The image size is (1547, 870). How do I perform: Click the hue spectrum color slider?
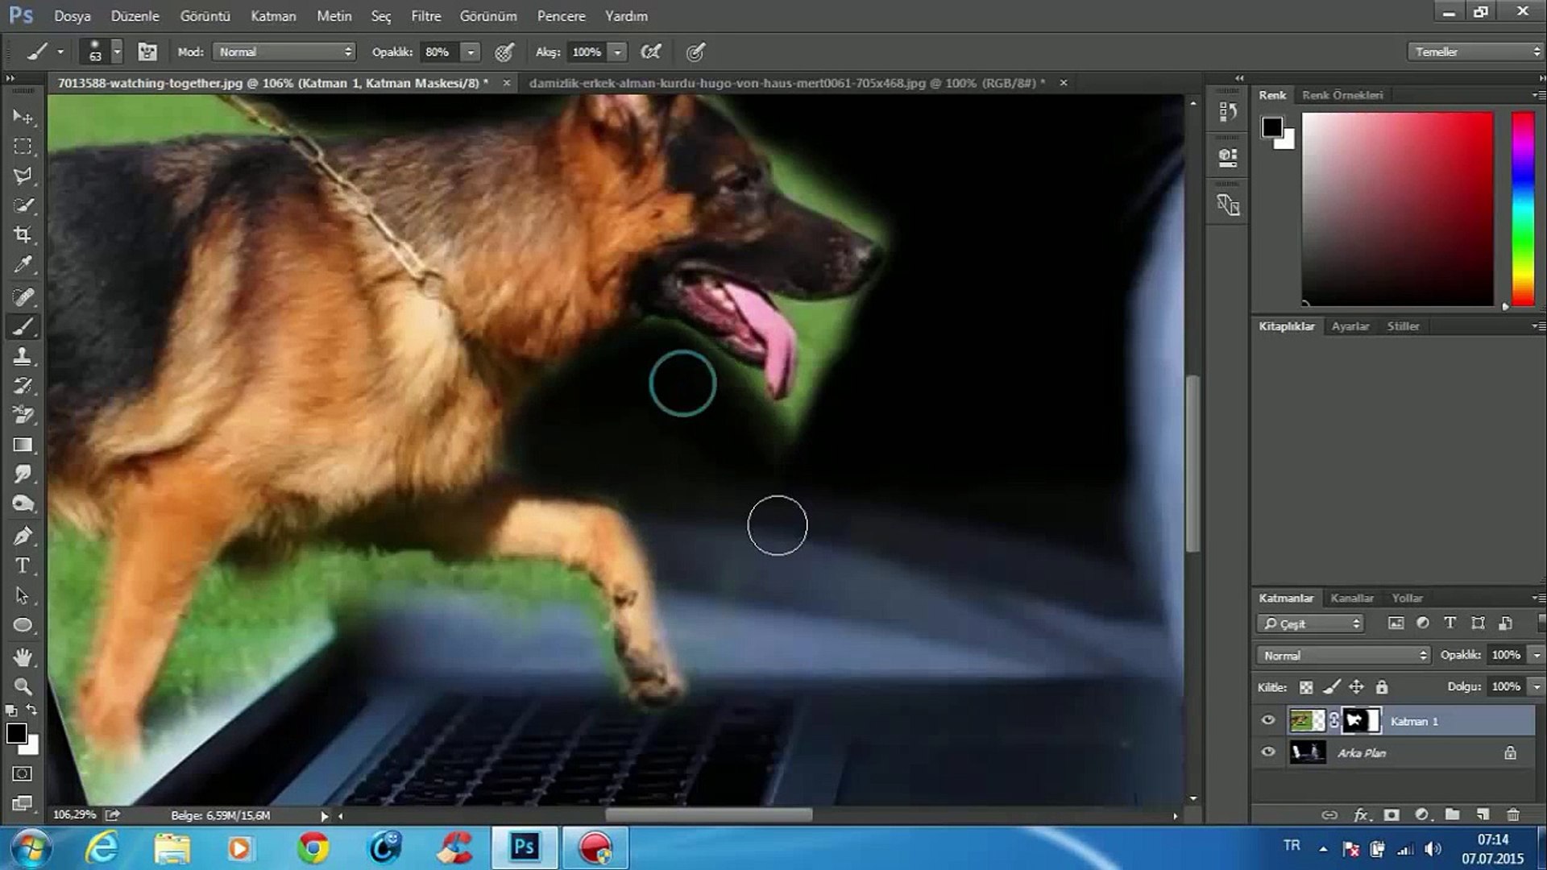[1522, 208]
